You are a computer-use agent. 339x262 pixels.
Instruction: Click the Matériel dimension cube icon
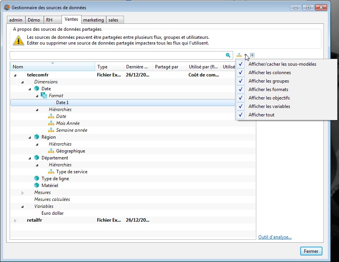pos(37,186)
